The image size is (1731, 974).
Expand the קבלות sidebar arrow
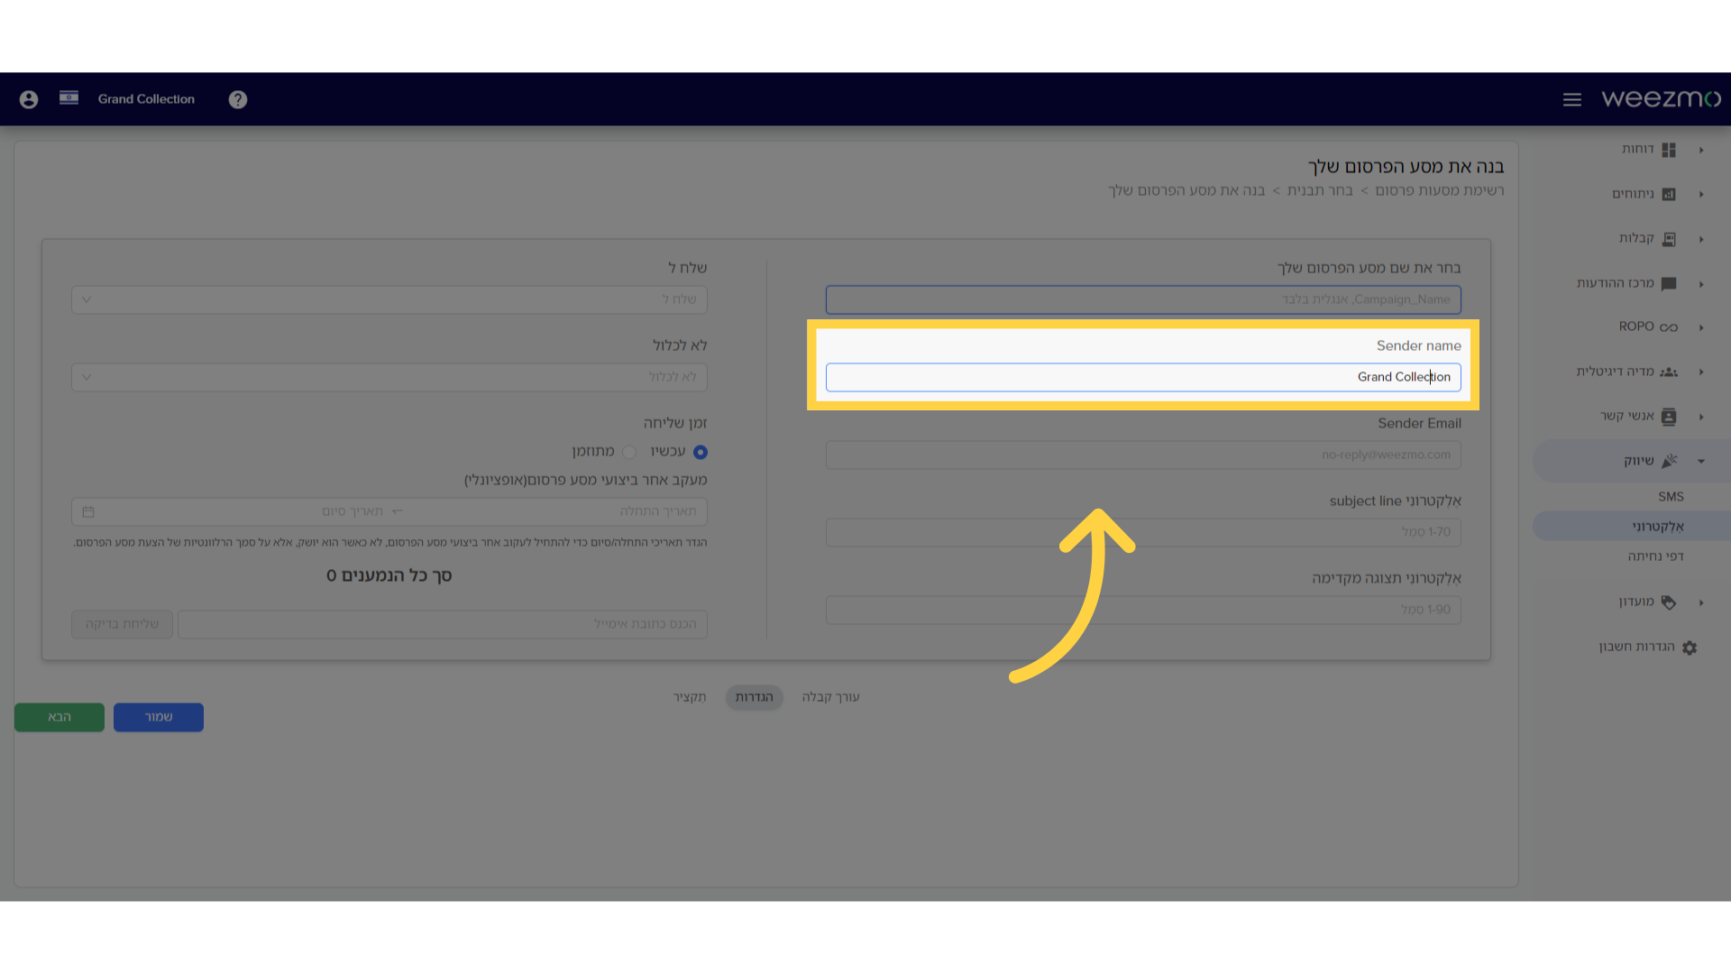(1701, 240)
